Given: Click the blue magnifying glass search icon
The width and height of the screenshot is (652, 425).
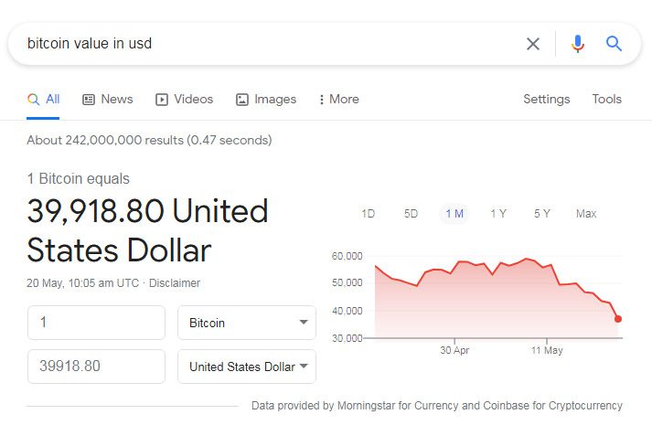Looking at the screenshot, I should [614, 43].
